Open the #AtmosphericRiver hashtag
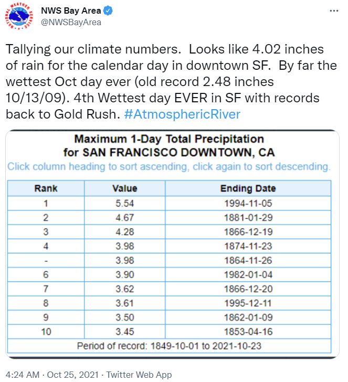 (x=182, y=114)
